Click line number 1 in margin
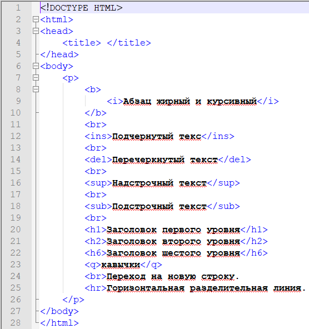Image resolution: width=309 pixels, height=329 pixels. tap(18, 8)
